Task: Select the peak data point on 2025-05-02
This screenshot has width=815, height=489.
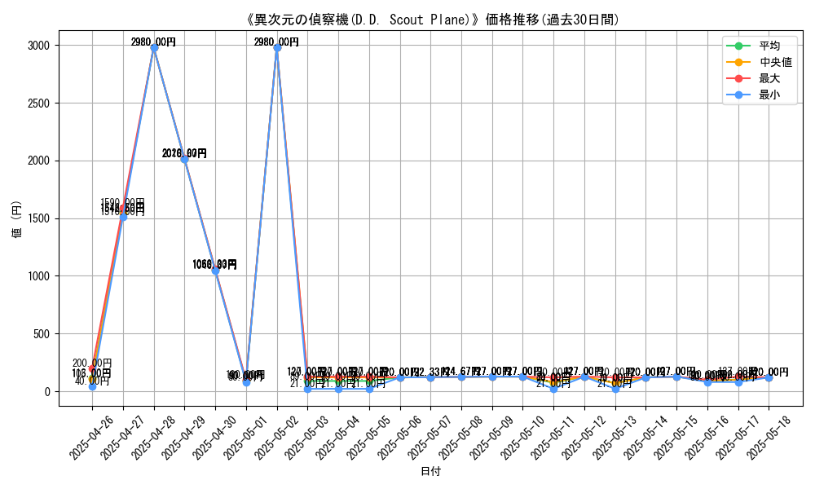Action: [277, 48]
